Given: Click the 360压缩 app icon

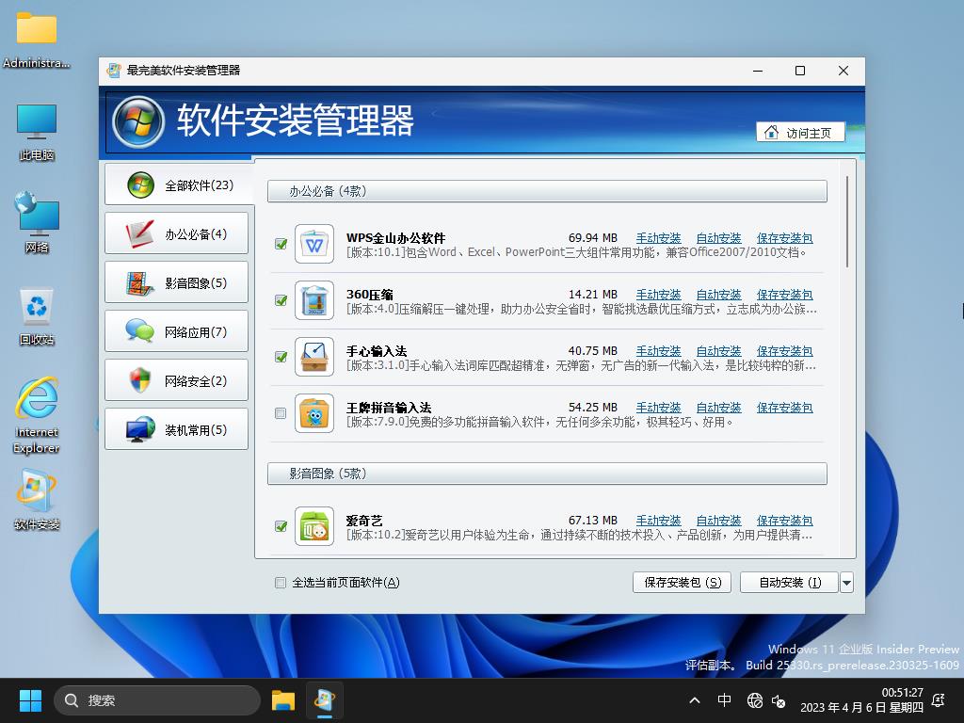Looking at the screenshot, I should click(x=314, y=301).
